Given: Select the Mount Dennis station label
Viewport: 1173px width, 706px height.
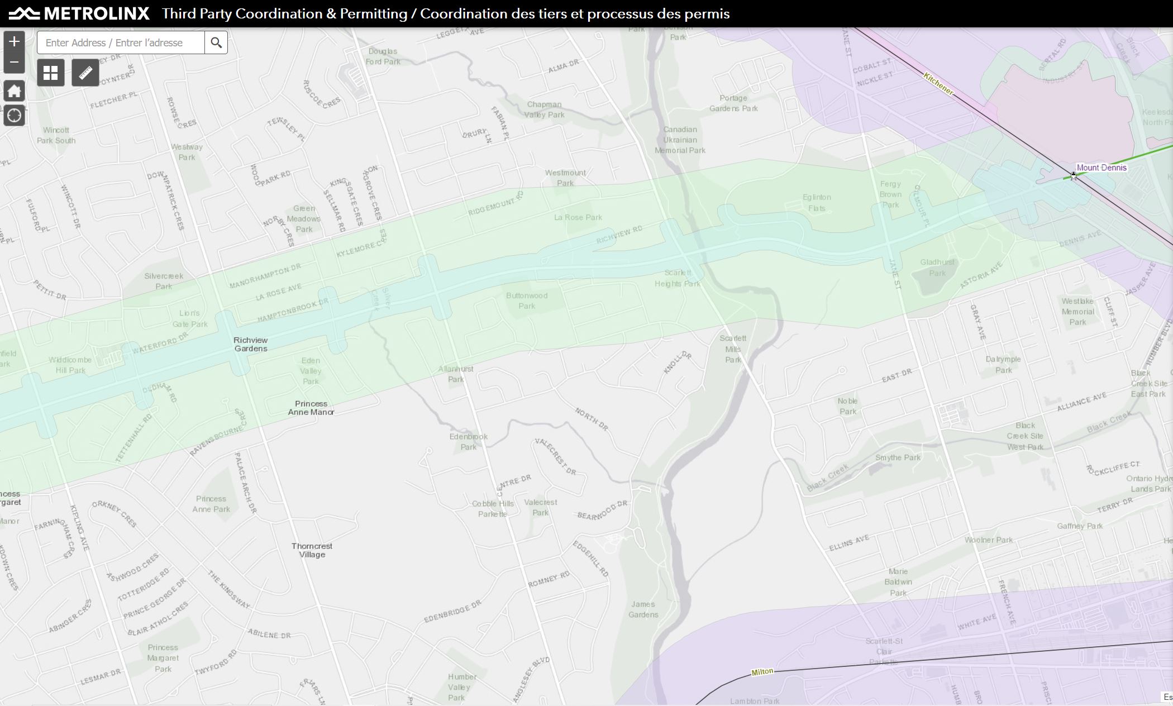Looking at the screenshot, I should point(1101,168).
